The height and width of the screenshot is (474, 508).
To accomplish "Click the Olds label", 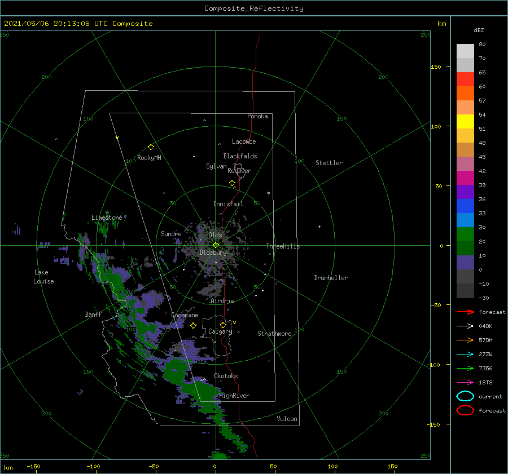I will (x=215, y=235).
